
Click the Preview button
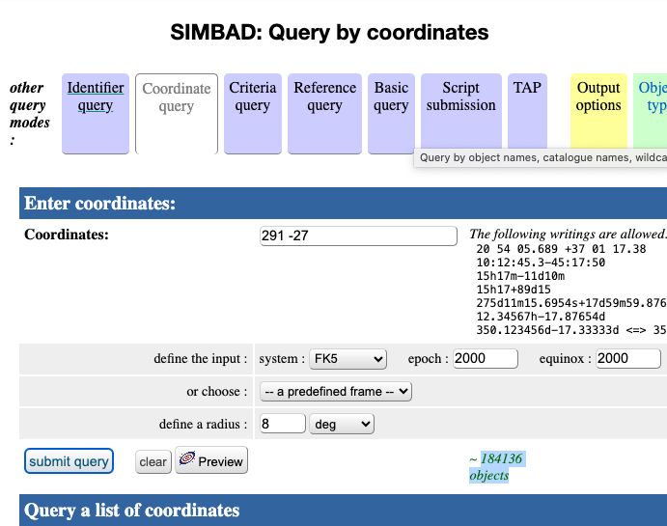pos(211,460)
